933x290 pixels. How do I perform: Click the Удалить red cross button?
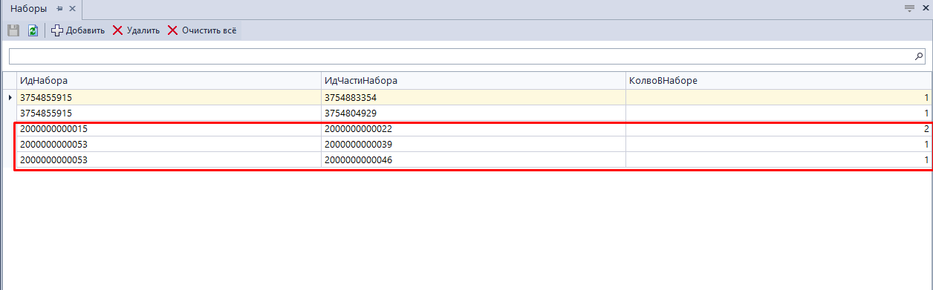click(x=136, y=30)
